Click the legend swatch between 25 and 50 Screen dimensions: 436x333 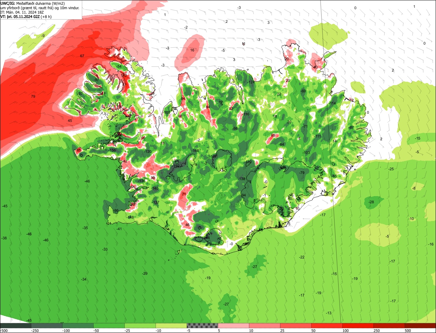[296, 326]
